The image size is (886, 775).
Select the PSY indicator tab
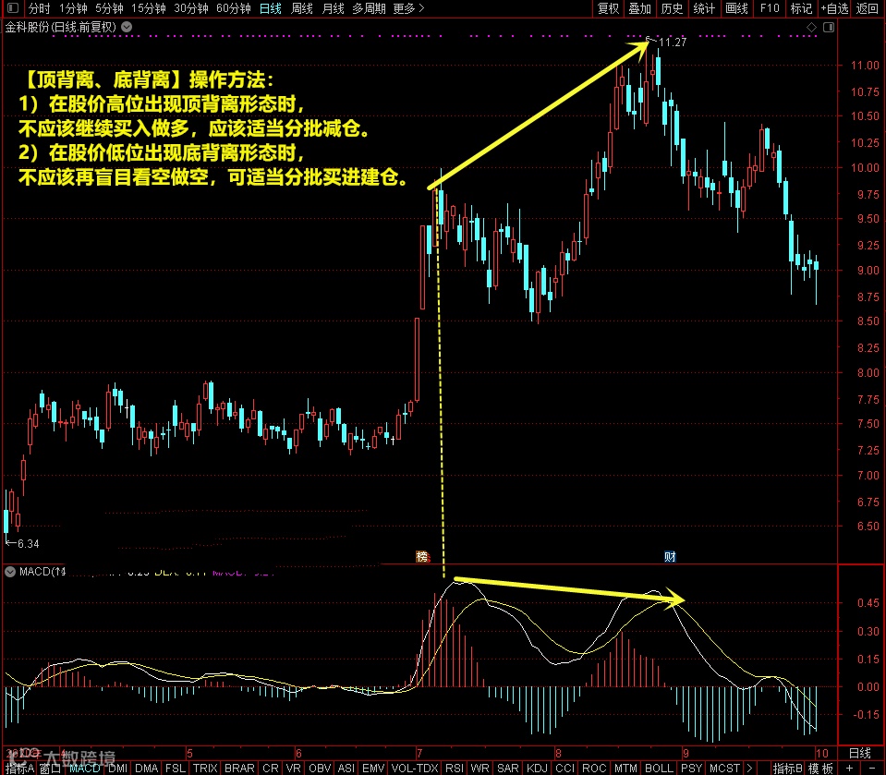coord(692,769)
